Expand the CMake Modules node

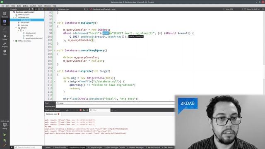click(14, 41)
